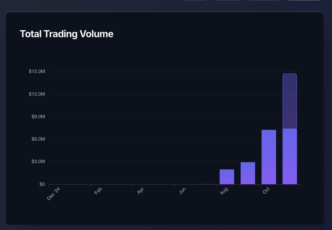Screen dimensions: 332x230
Task: Click the October trading volume bar
Action: pyautogui.click(x=269, y=157)
